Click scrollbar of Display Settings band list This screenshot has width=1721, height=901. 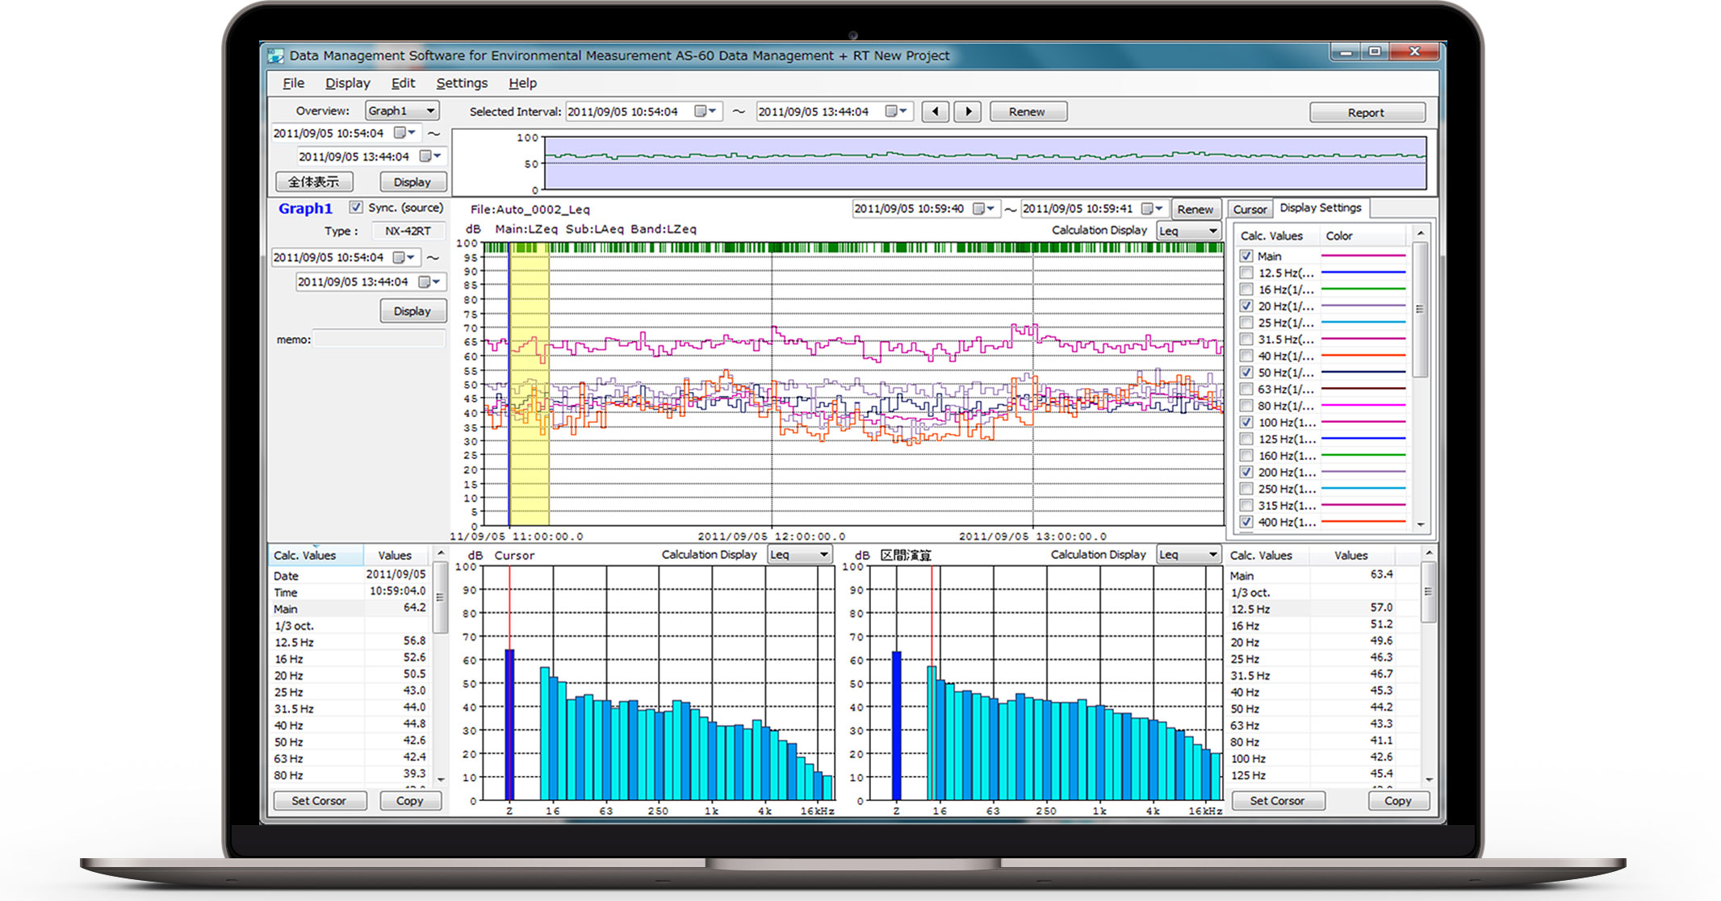coord(1420,309)
